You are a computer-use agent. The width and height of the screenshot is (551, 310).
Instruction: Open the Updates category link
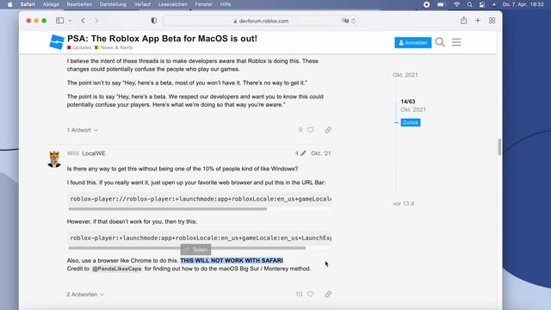(79, 47)
